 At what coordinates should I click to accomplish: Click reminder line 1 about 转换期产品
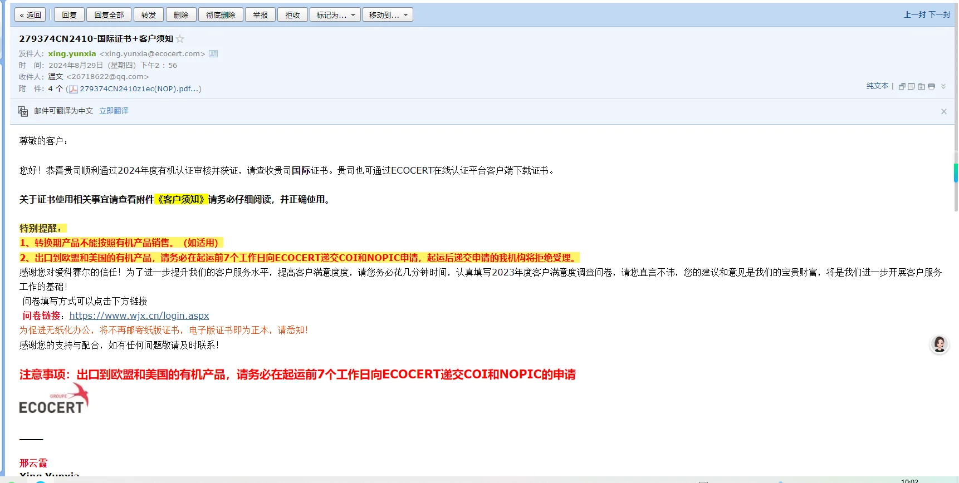121,243
